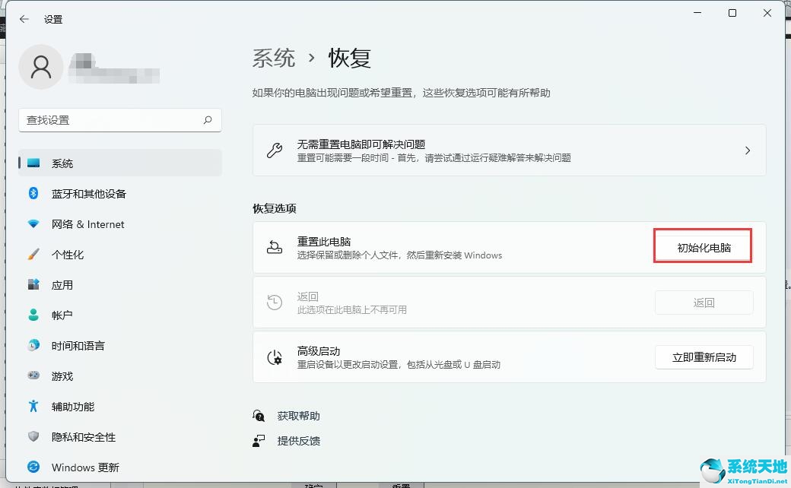791x488 pixels.
Task: Open the 获取帮助 link
Action: point(300,415)
